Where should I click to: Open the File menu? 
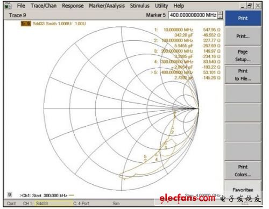click(x=21, y=6)
